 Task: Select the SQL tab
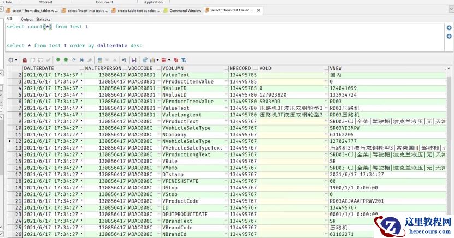pyautogui.click(x=10, y=19)
